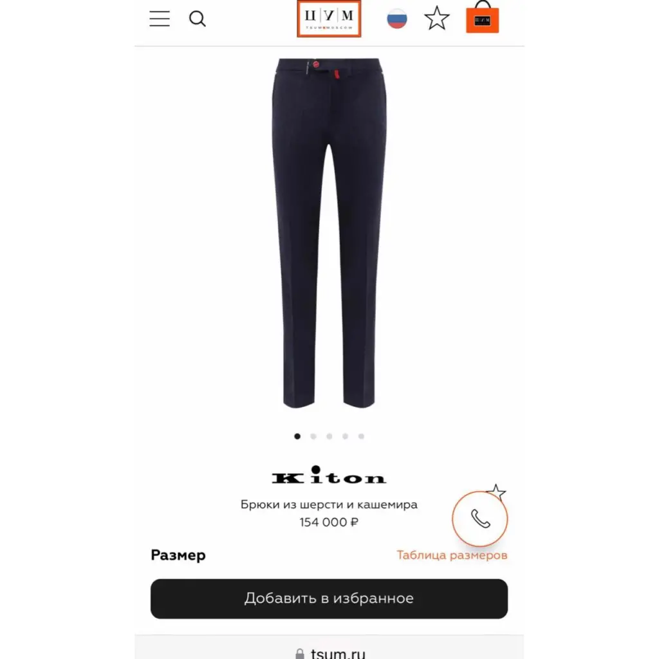Jump to fourth product image dot
The height and width of the screenshot is (659, 659).
click(x=345, y=436)
